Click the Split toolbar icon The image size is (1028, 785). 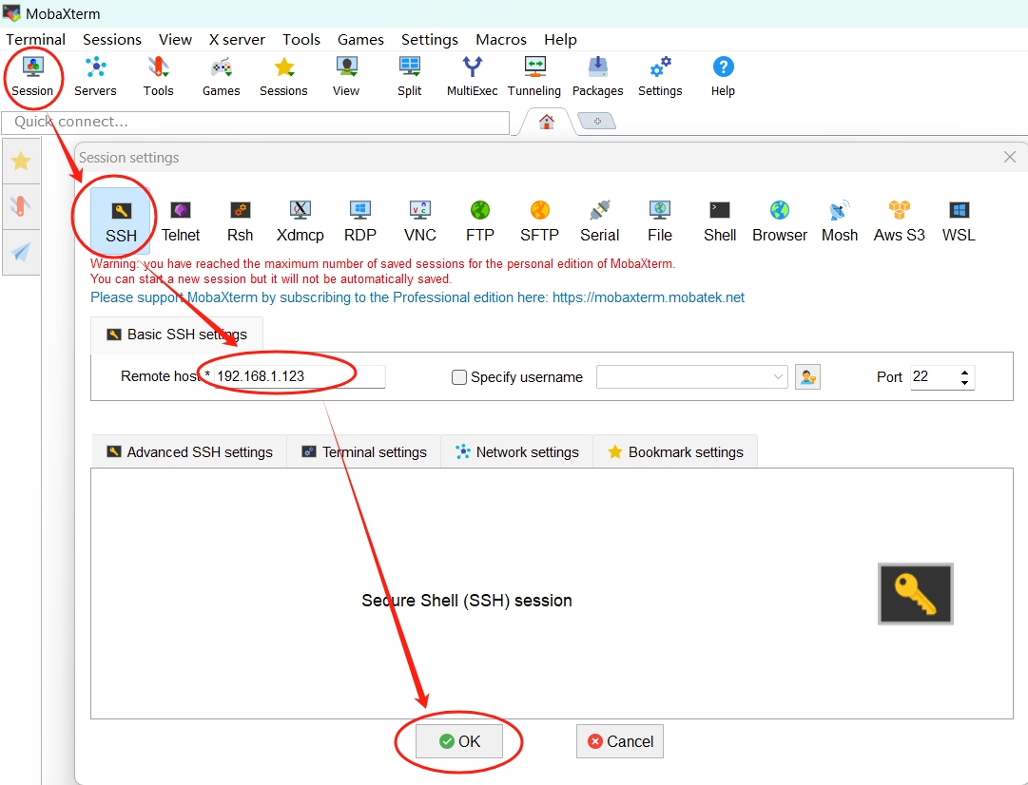(409, 77)
